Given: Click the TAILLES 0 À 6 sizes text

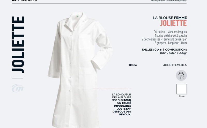Looking at the screenshot, I should point(151,50).
